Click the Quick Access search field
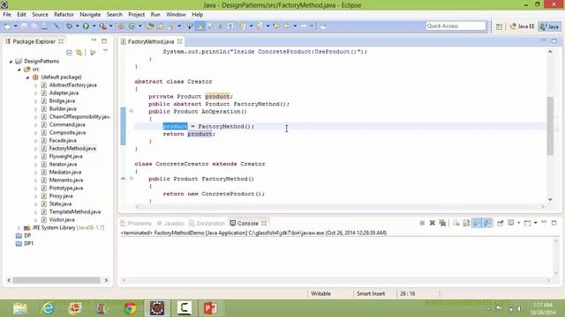 tap(456, 26)
